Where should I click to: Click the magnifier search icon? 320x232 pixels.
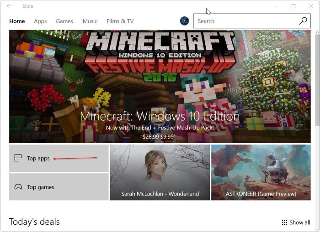(x=303, y=21)
